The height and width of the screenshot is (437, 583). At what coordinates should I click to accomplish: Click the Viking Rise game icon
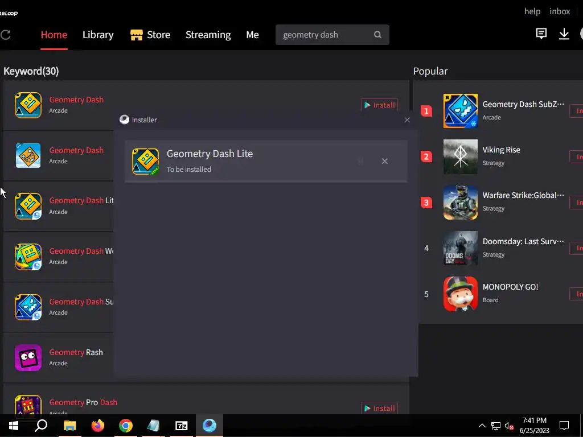[460, 156]
